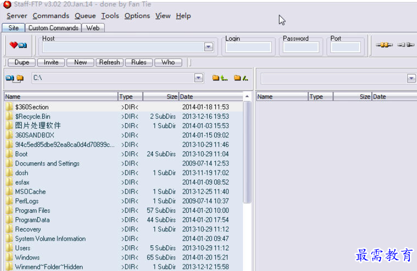417x271 pixels.
Task: Open the Tools menu
Action: coord(110,16)
